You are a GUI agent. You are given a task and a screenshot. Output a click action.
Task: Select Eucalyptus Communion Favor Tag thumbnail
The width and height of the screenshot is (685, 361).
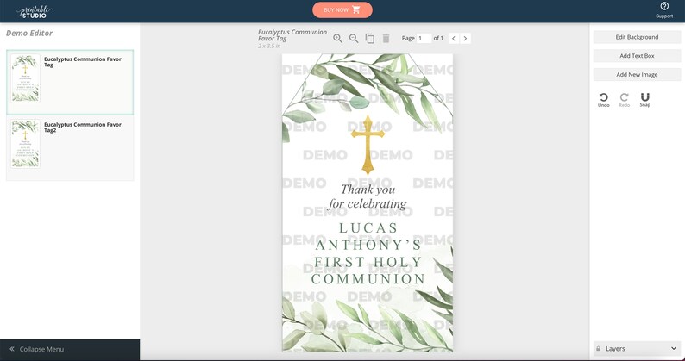25,78
